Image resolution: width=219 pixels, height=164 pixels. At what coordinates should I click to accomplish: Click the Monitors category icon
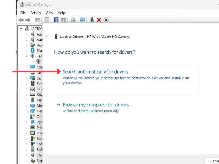coord(33,106)
